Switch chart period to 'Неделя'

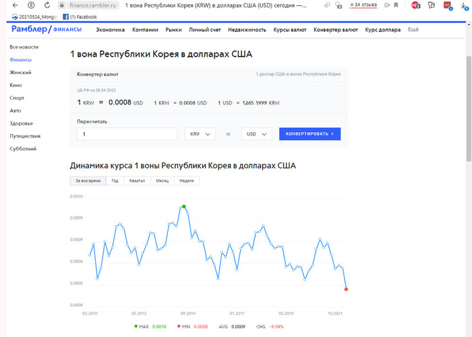(x=187, y=181)
